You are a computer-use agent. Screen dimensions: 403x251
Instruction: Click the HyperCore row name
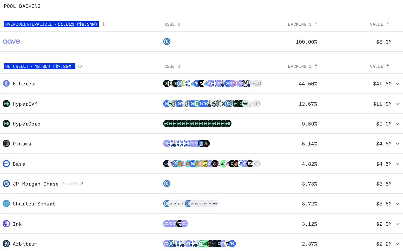click(x=27, y=124)
